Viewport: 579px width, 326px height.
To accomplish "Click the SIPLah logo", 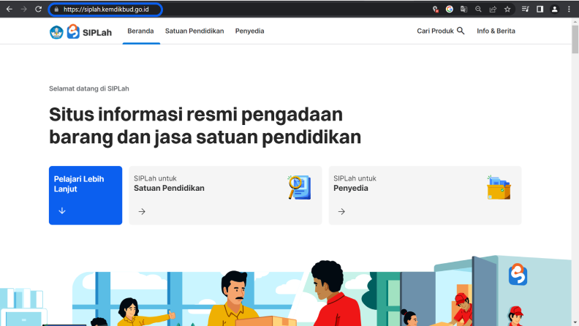I will click(x=89, y=31).
